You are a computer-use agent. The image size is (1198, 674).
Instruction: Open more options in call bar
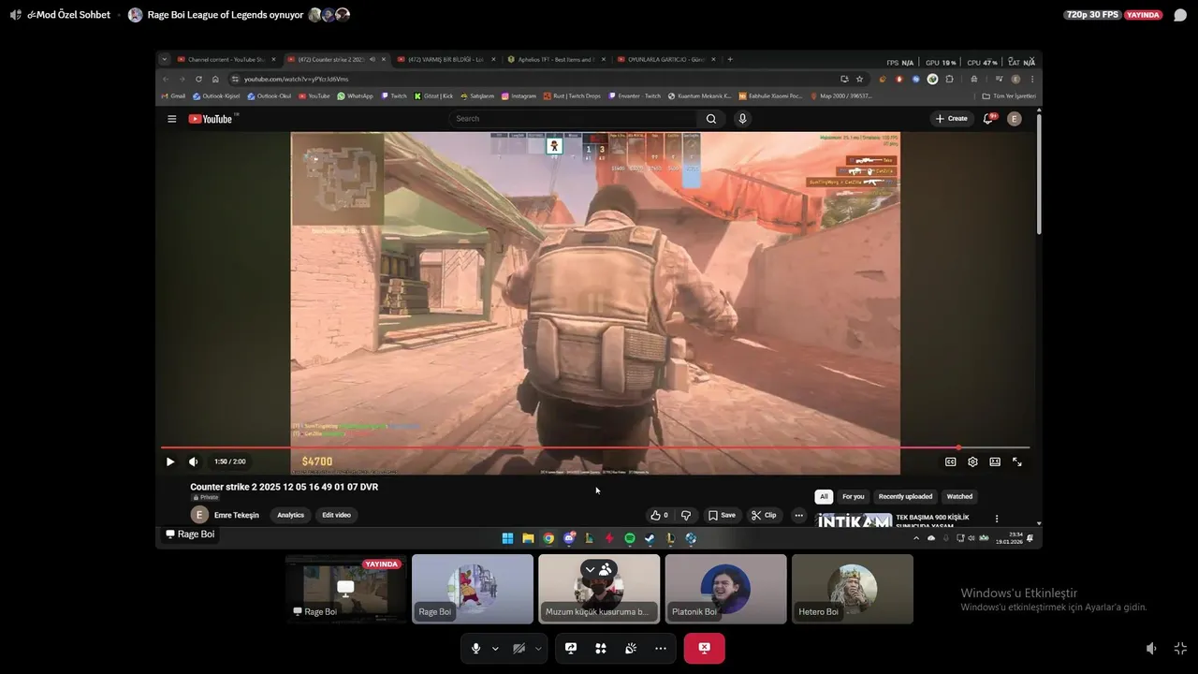(661, 648)
